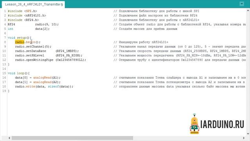Click the RF24 type name on line 4
The height and width of the screenshot is (141, 250).
point(11,24)
